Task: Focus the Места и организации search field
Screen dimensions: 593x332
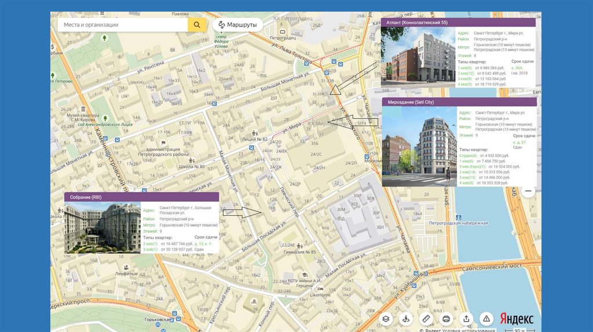Action: tap(123, 25)
